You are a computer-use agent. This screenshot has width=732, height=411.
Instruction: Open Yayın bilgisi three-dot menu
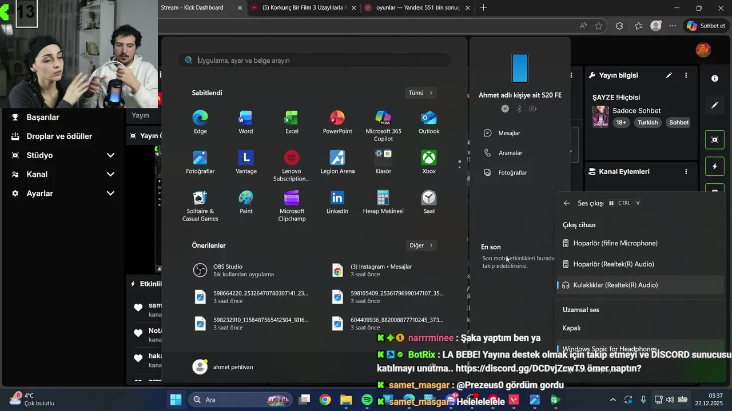686,75
